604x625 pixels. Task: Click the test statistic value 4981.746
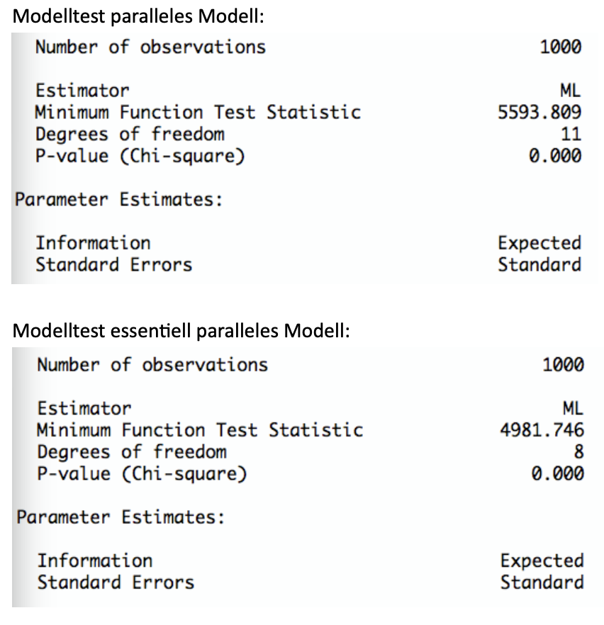click(x=542, y=429)
